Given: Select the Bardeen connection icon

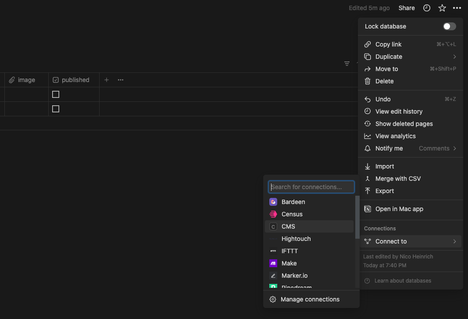Looking at the screenshot, I should [274, 201].
